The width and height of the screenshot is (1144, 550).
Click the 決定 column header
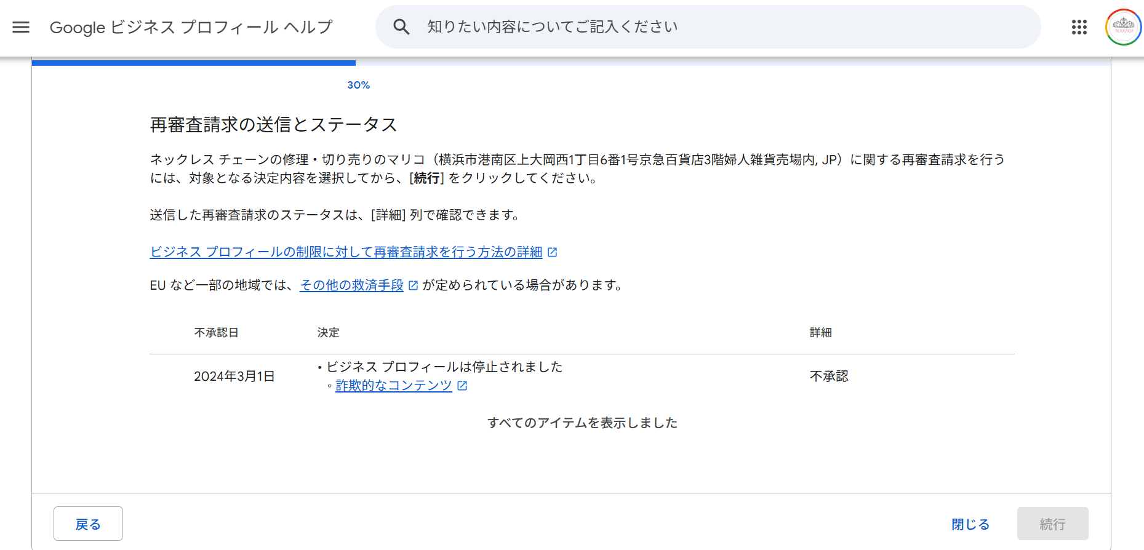coord(329,332)
